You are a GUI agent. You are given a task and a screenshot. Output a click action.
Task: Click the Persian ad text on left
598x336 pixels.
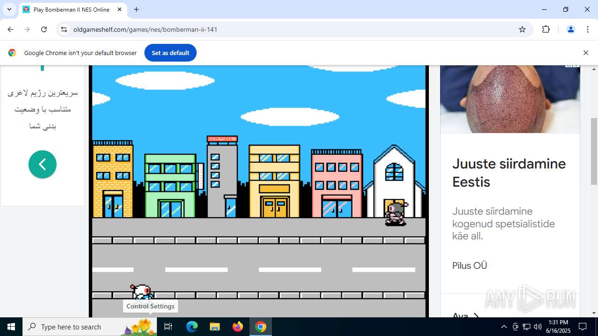click(43, 109)
